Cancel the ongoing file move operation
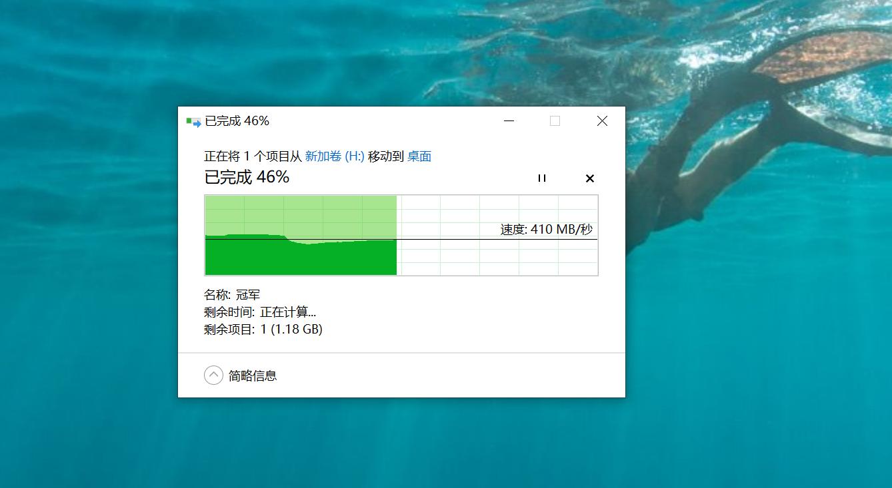The width and height of the screenshot is (892, 488). (x=589, y=178)
